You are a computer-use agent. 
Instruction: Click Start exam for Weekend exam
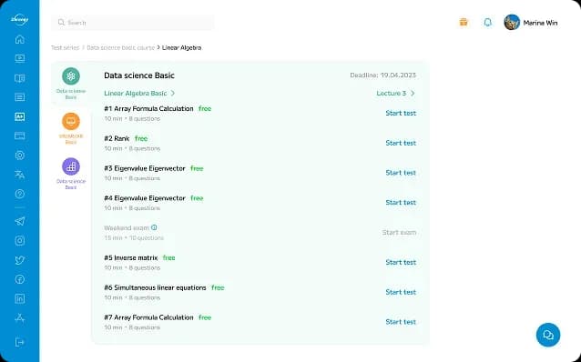(x=399, y=233)
